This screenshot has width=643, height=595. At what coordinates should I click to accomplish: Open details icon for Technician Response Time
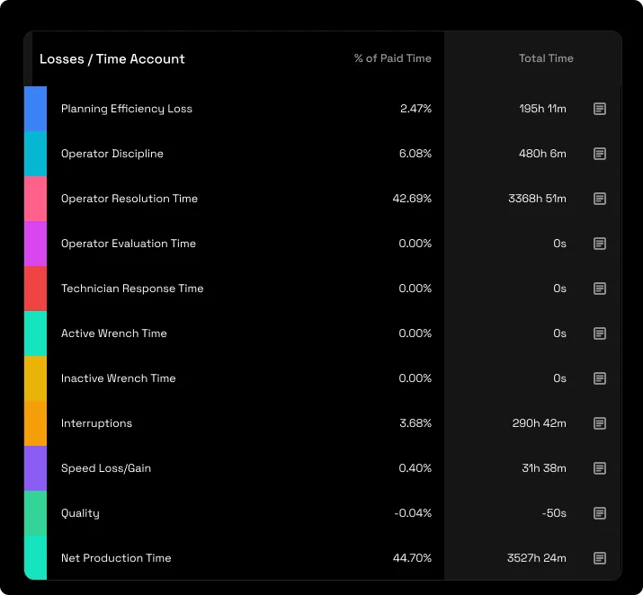pyautogui.click(x=600, y=289)
